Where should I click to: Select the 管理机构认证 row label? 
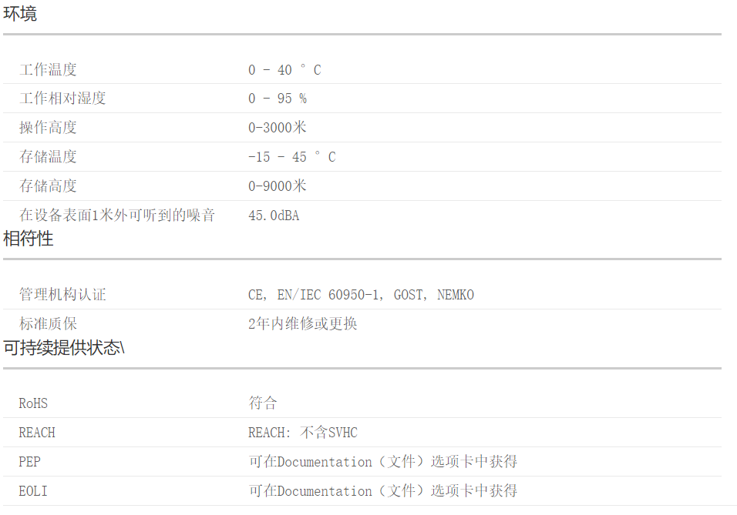[62, 294]
